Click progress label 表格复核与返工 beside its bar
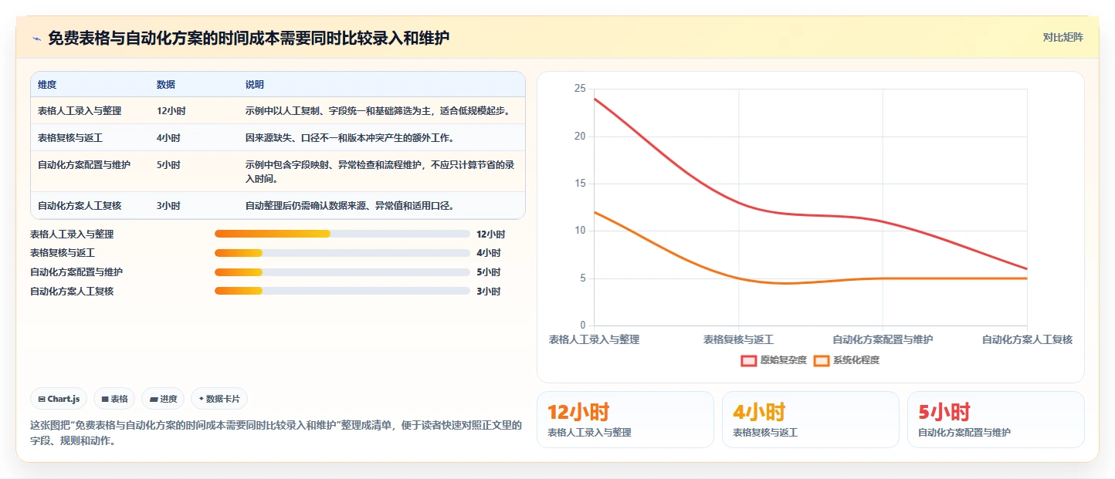 coord(63,253)
